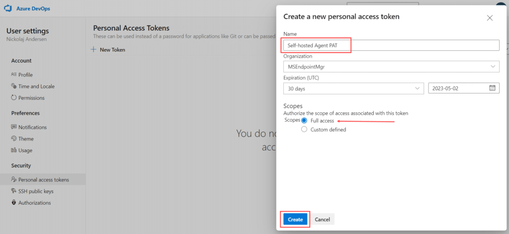Click the Profile icon in sidebar
Image resolution: width=509 pixels, height=234 pixels.
tap(13, 75)
